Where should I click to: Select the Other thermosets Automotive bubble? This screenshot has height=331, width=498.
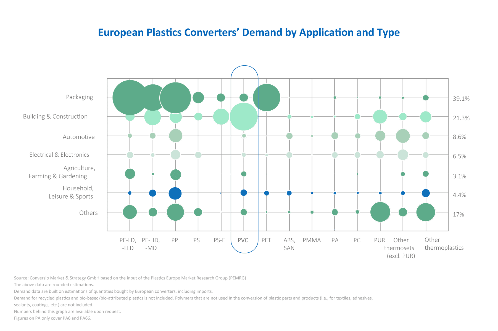coord(403,136)
